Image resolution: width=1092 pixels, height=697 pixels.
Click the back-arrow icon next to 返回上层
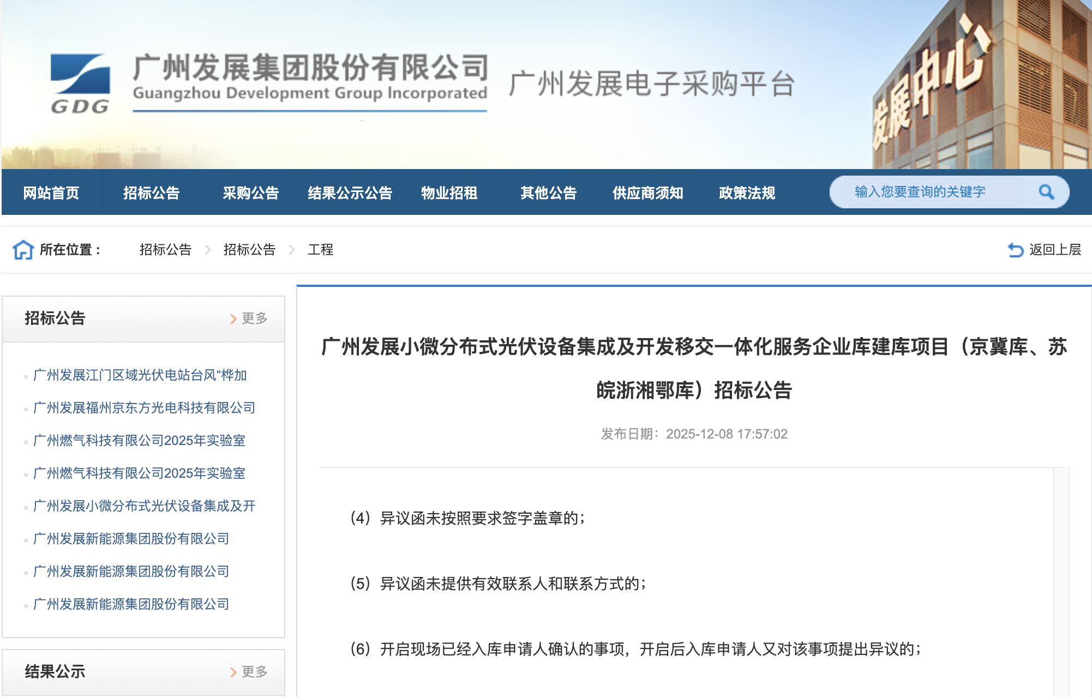(1016, 249)
